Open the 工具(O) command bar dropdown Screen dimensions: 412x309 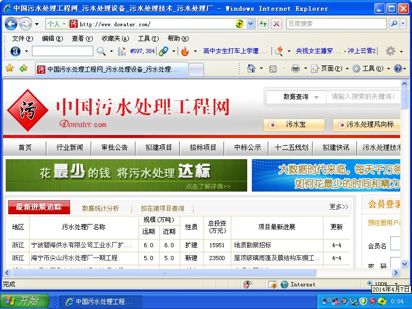[371, 68]
